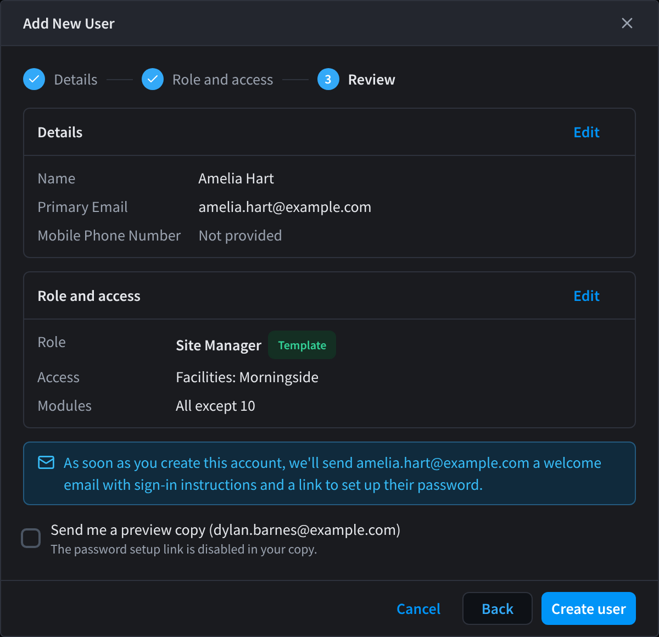
Task: Go to the Role and access step label
Action: tap(222, 80)
